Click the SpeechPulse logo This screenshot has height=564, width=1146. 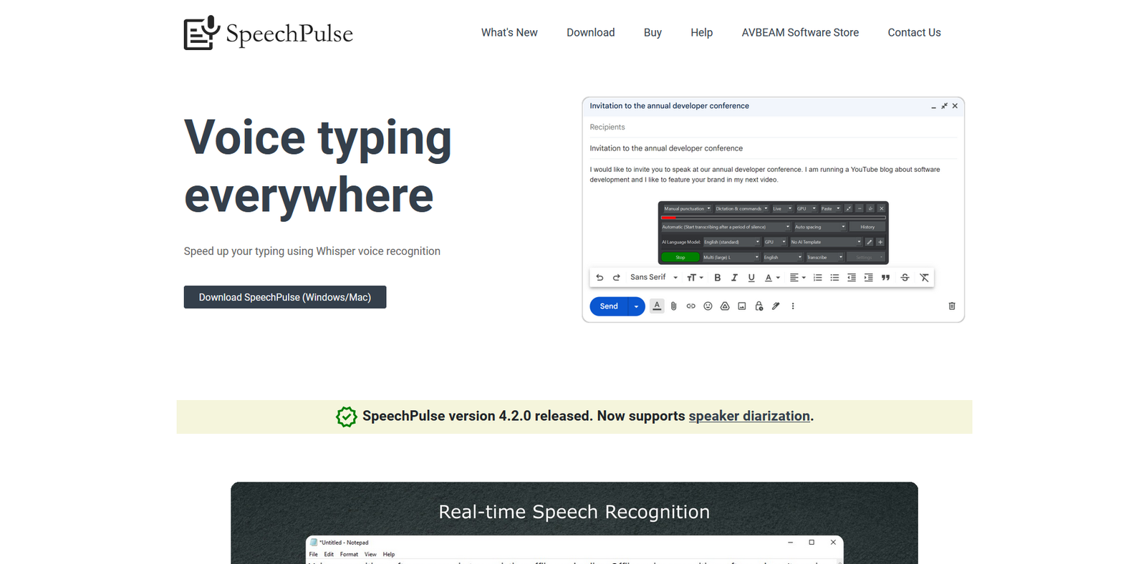coord(268,33)
